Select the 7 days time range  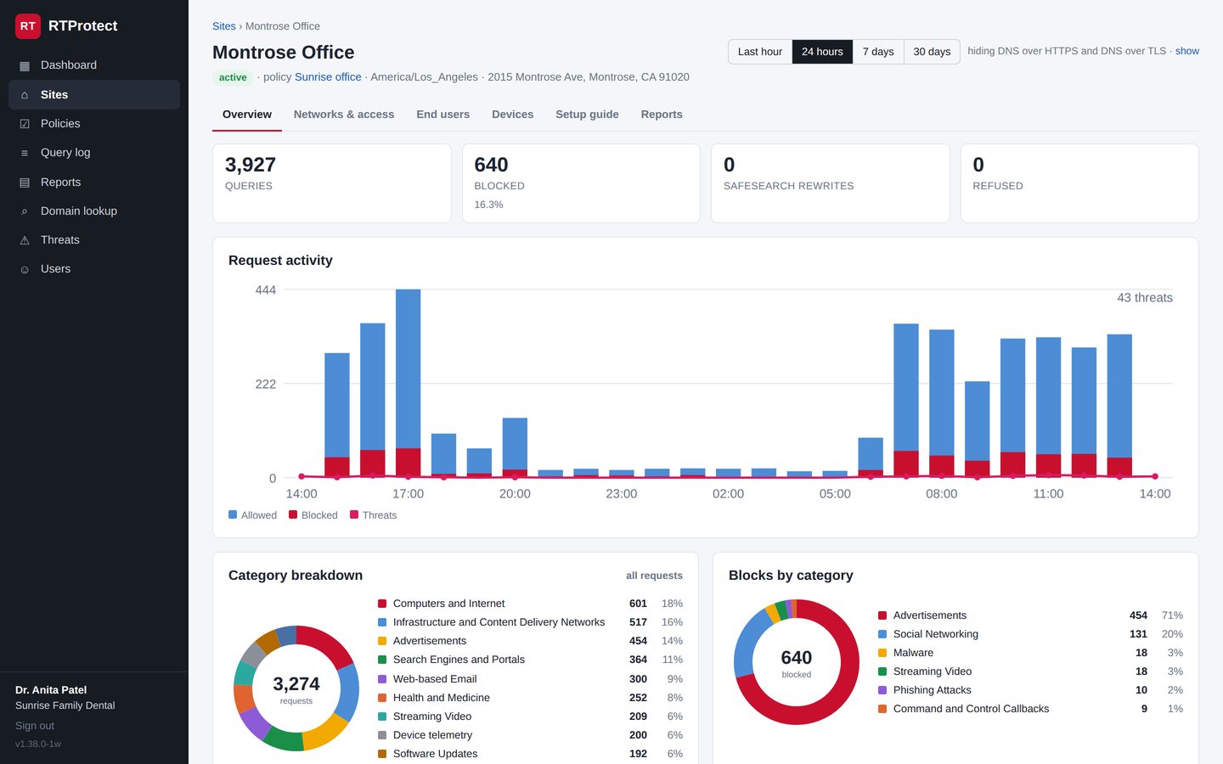coord(878,52)
